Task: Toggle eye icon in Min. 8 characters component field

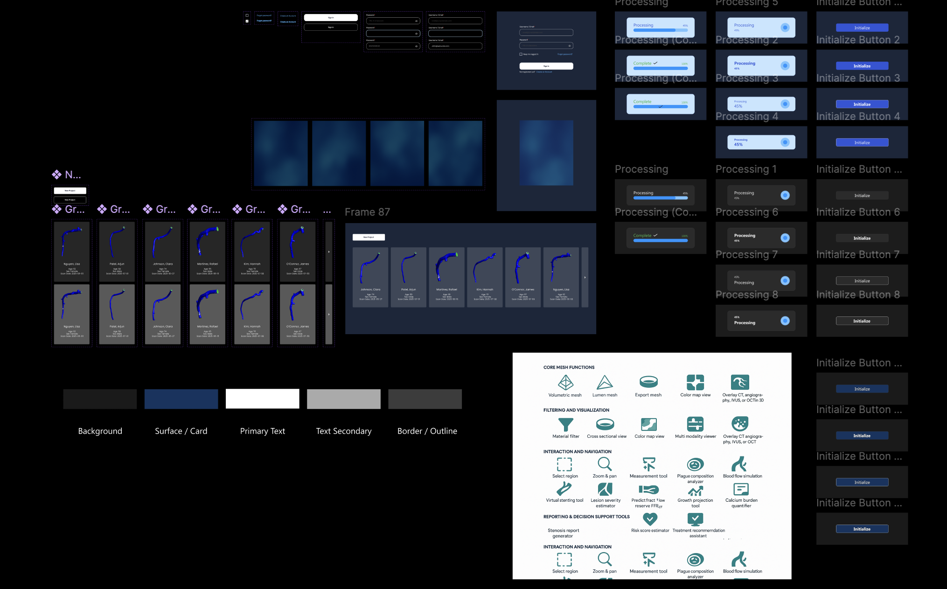Action: pyautogui.click(x=416, y=21)
